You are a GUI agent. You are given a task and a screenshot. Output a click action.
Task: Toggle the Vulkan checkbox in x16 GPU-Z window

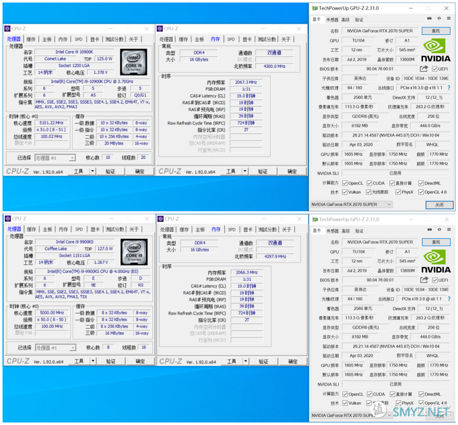(345, 192)
